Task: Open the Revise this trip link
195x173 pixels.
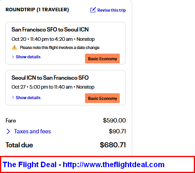Action: pos(112,10)
